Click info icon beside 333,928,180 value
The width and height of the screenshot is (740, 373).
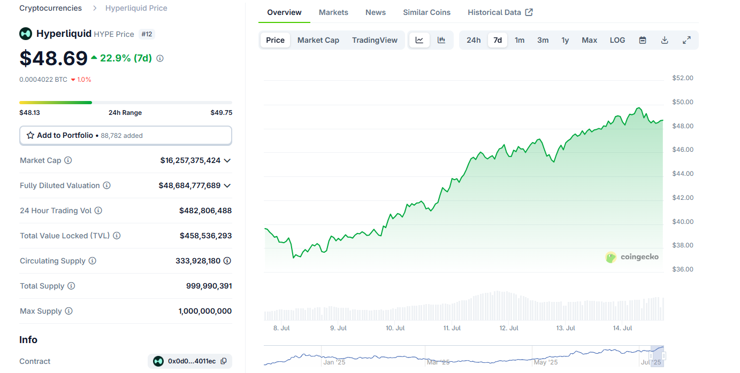[x=227, y=261]
